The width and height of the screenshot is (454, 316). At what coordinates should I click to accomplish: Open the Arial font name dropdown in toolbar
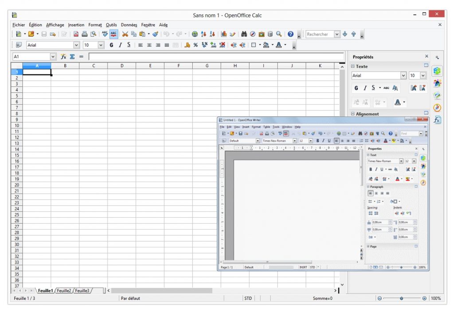tap(76, 45)
